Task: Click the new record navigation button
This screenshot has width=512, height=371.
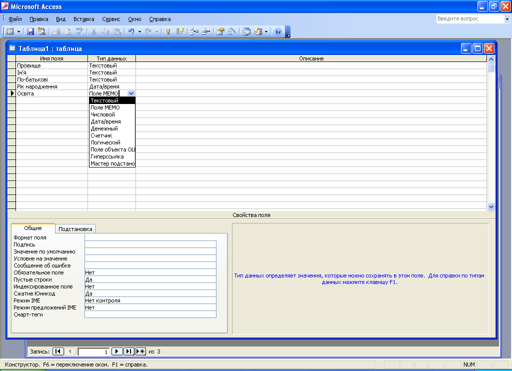Action: 140,351
